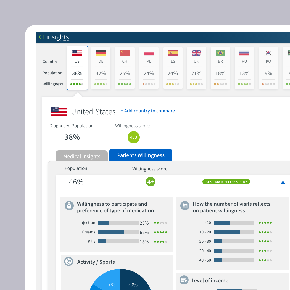Click the US willingness dots rating

point(77,84)
